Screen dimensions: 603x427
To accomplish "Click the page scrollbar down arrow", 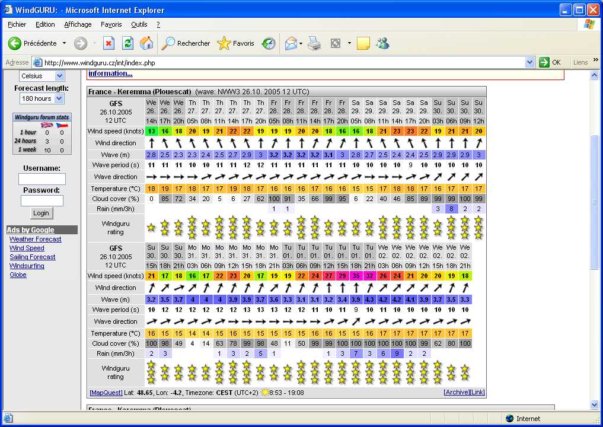I will click(595, 404).
